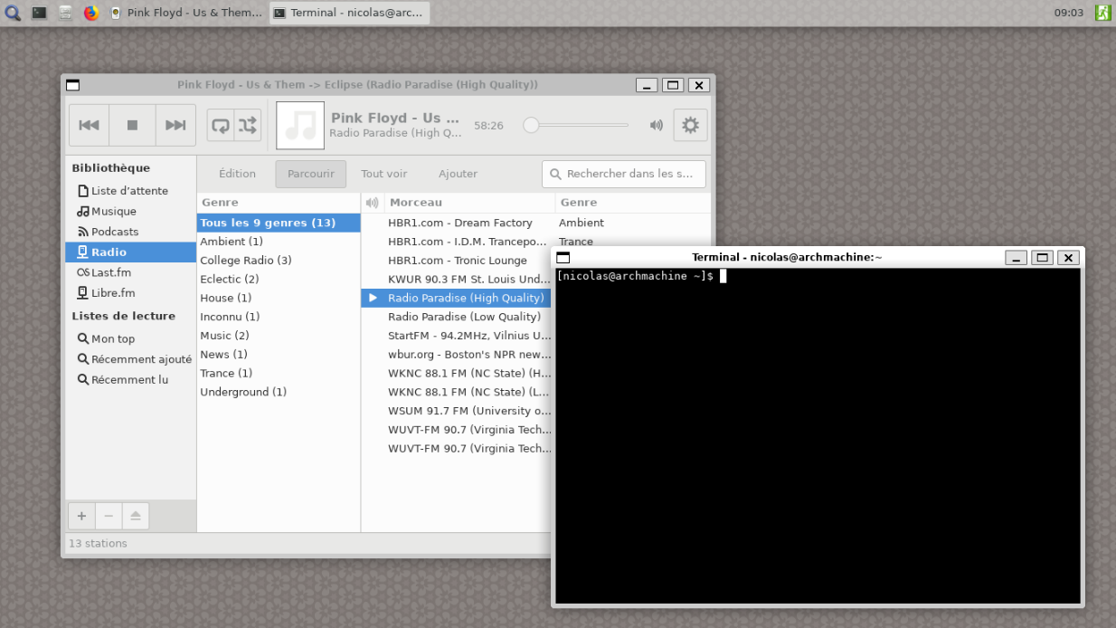Stop playback with the stop button

(x=132, y=126)
